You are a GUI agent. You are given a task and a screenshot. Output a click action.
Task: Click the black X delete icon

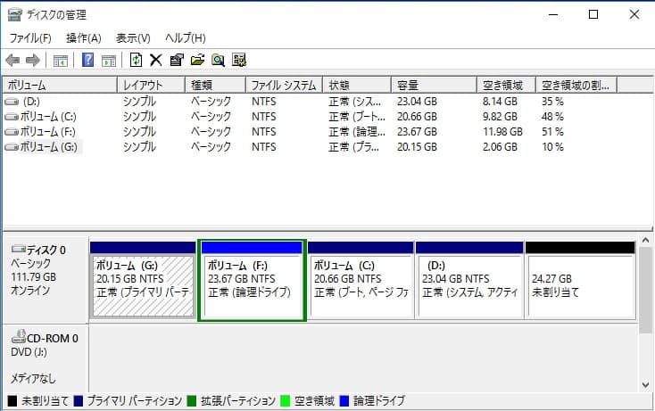[155, 61]
